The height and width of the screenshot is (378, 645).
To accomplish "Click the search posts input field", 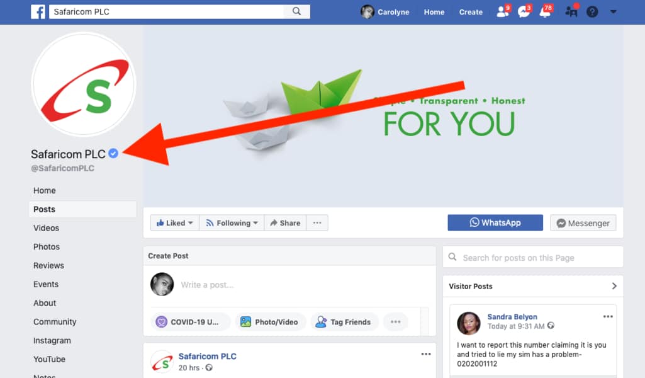I will [x=533, y=257].
